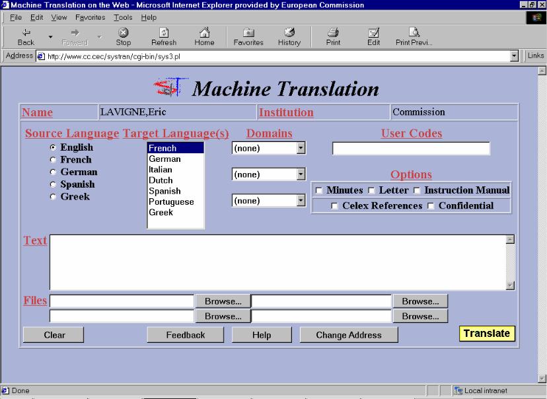Screen dimensions: 547x399
Task: Follow the Options heading link
Action: pyautogui.click(x=411, y=174)
